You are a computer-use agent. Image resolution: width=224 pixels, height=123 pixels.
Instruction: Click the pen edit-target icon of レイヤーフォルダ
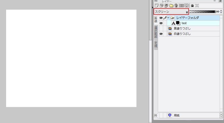165,18
